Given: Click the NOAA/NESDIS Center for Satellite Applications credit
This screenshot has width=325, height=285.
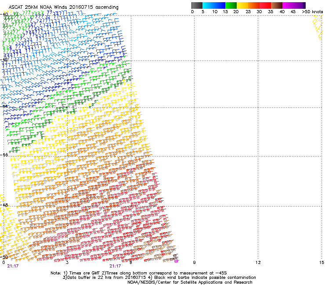Looking at the screenshot, I should pyautogui.click(x=190, y=282).
